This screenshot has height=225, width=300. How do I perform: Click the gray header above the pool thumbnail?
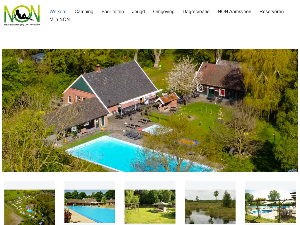(90, 185)
